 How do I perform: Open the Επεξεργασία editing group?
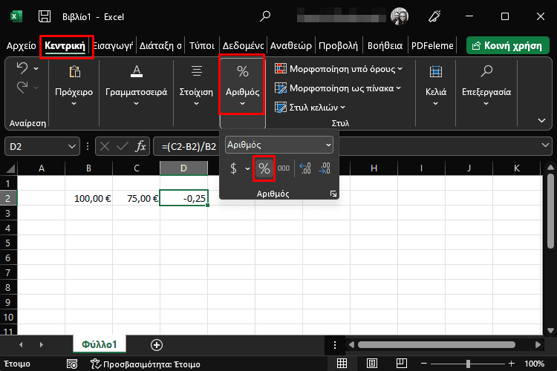[x=486, y=86]
